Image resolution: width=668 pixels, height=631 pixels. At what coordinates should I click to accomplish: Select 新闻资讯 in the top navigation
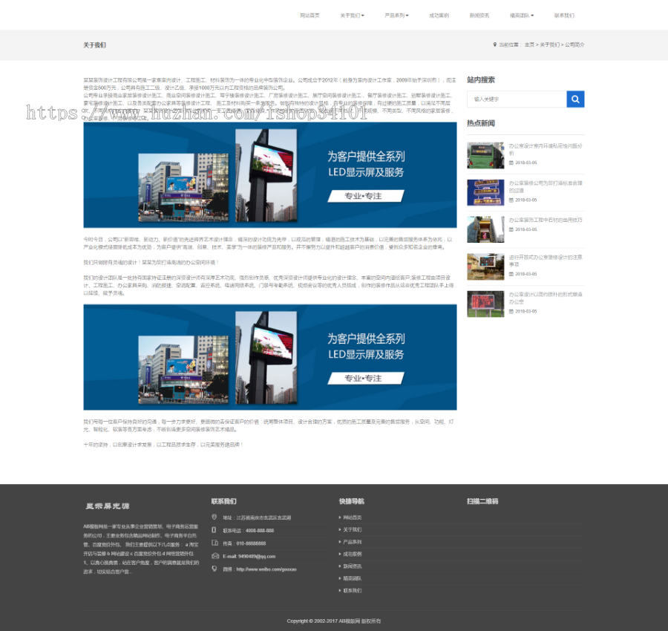[479, 15]
